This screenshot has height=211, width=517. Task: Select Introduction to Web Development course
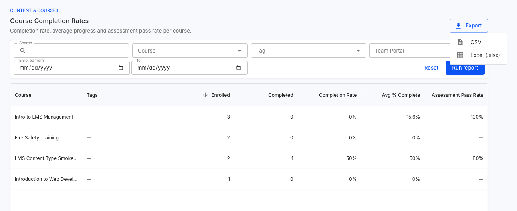click(46, 179)
